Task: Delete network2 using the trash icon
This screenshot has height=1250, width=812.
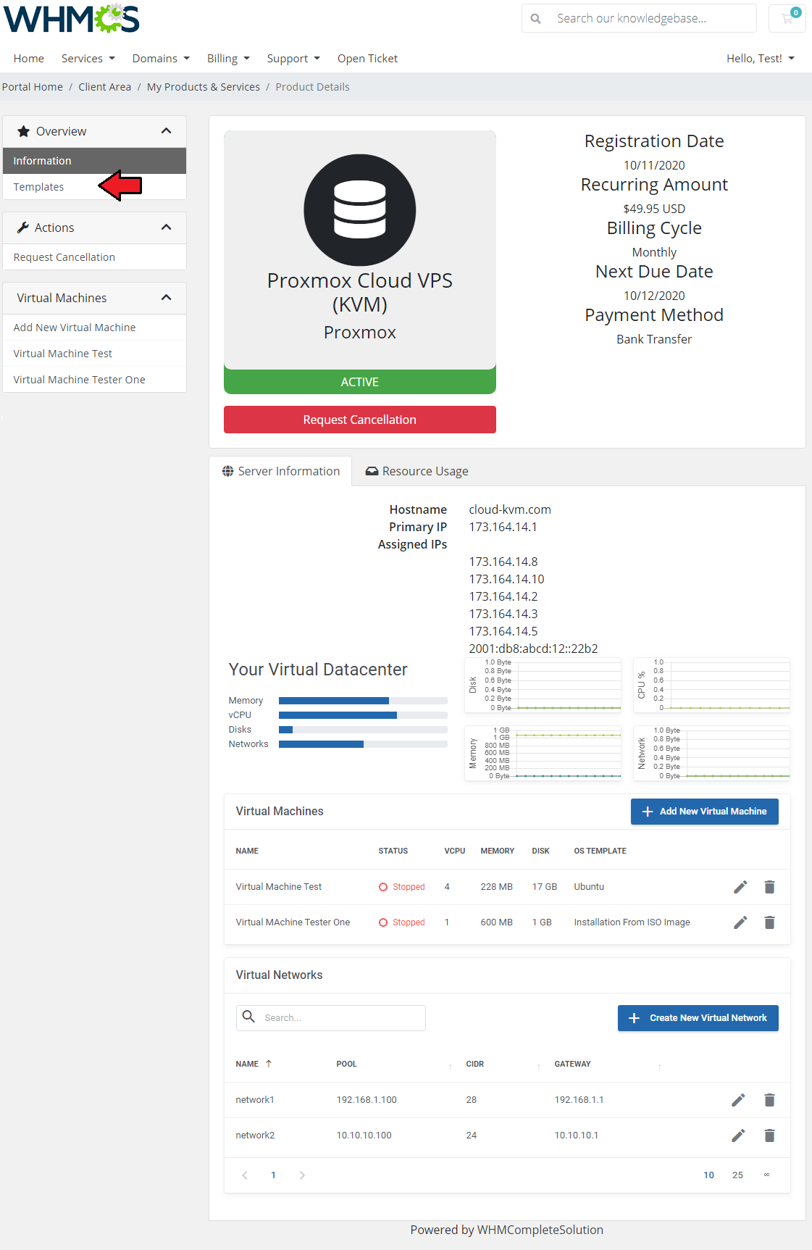Action: coord(769,1136)
